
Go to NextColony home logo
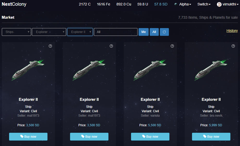14,4
